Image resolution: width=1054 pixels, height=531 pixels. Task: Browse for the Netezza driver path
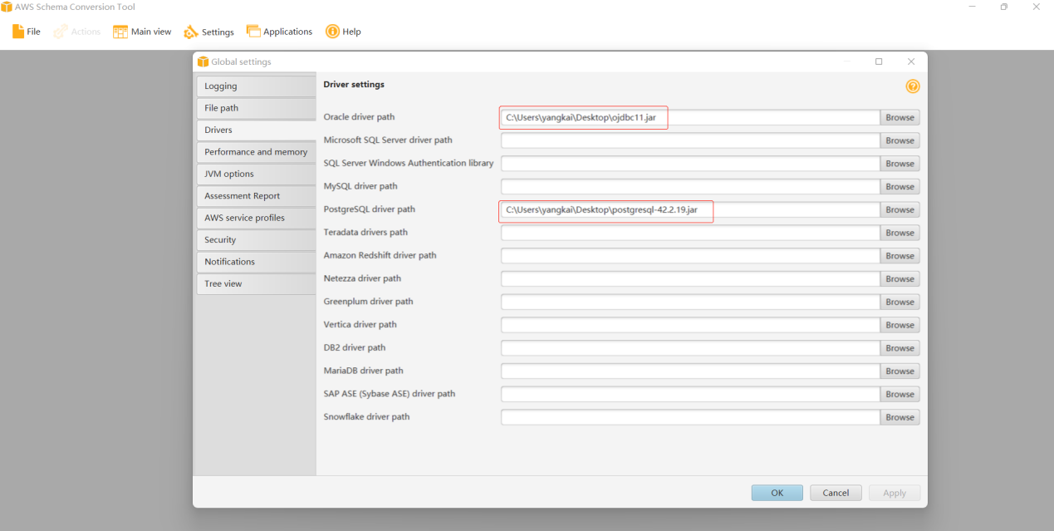(x=900, y=279)
